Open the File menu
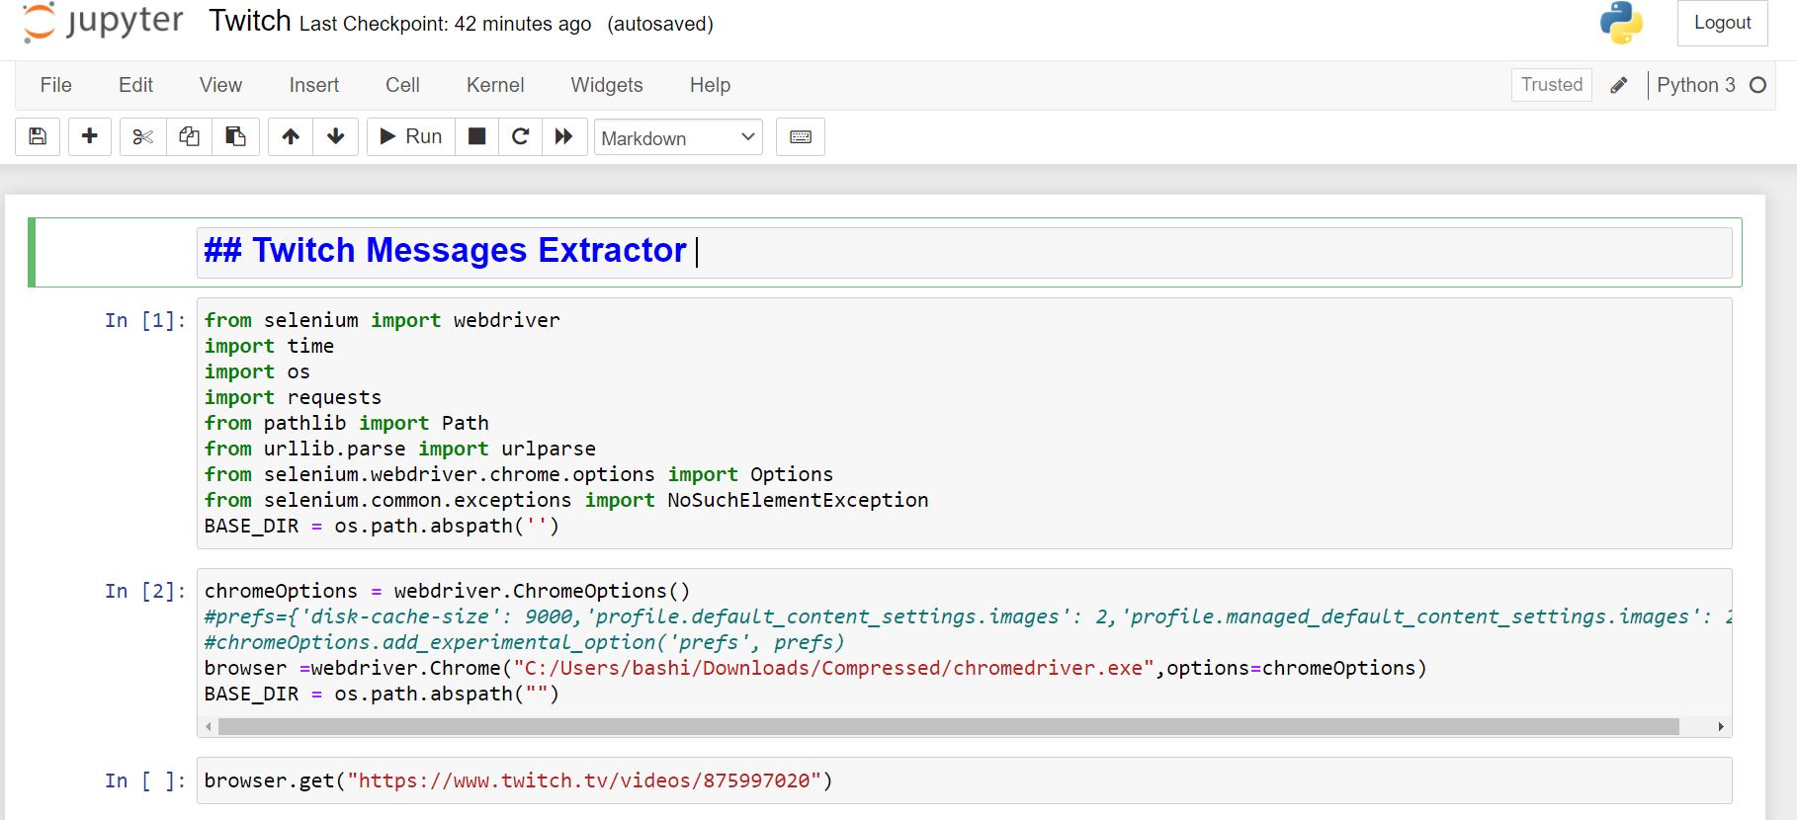Viewport: 1797px width, 820px height. tap(56, 85)
